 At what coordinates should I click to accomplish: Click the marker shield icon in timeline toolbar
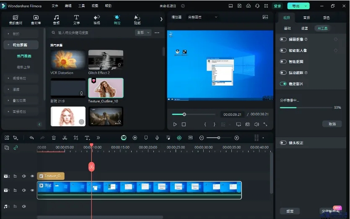(146, 138)
